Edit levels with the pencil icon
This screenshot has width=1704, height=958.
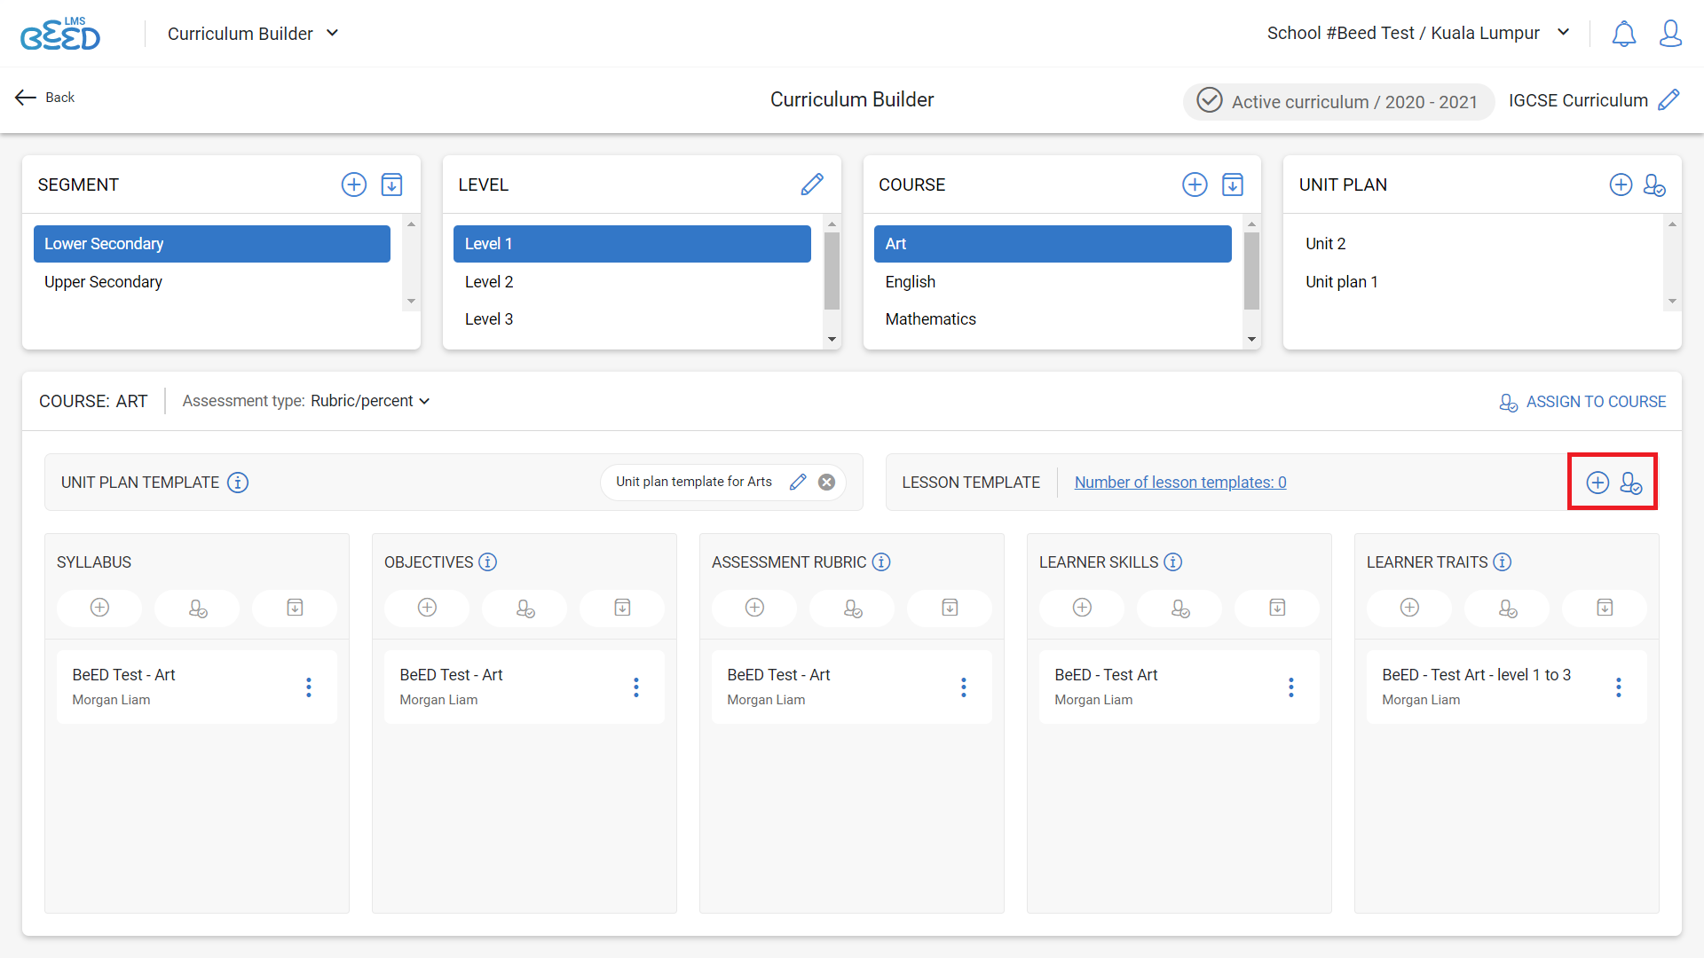812,185
